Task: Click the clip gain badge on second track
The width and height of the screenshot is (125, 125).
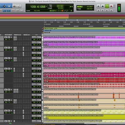Action: tap(46, 45)
